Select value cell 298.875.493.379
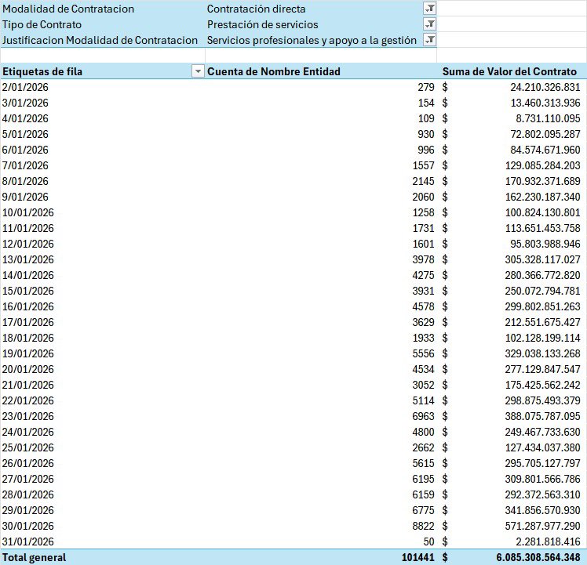The width and height of the screenshot is (587, 565). [x=543, y=401]
